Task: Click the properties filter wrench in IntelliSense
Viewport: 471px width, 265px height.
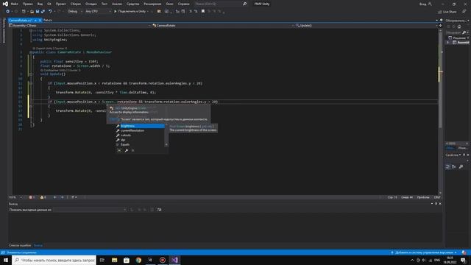Action: pos(126,150)
